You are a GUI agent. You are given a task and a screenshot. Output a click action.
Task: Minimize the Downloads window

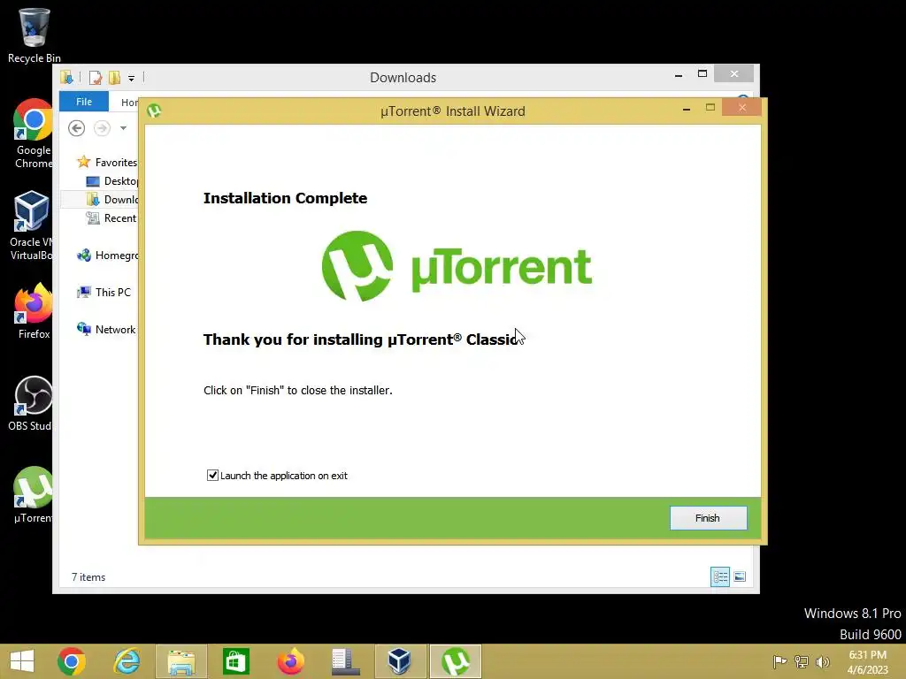[x=679, y=74]
